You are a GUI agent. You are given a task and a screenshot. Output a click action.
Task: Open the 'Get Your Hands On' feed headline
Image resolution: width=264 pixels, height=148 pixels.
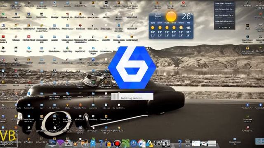click(224, 15)
